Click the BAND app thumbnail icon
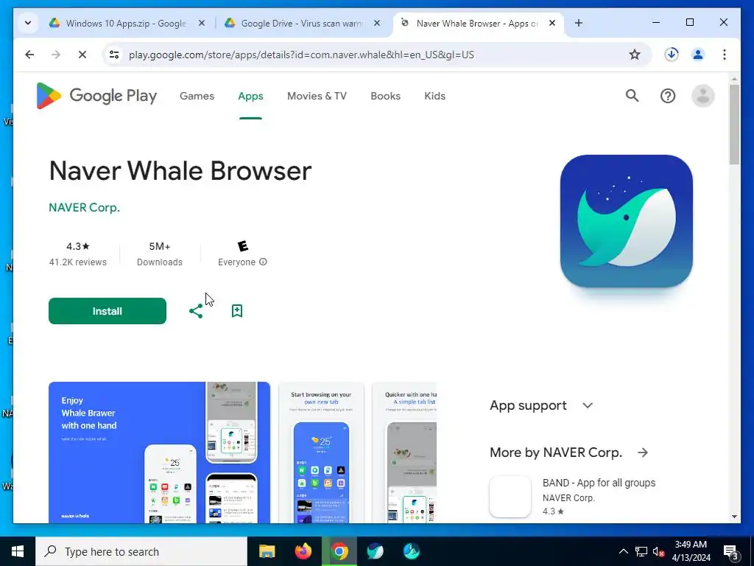754x566 pixels. point(510,496)
